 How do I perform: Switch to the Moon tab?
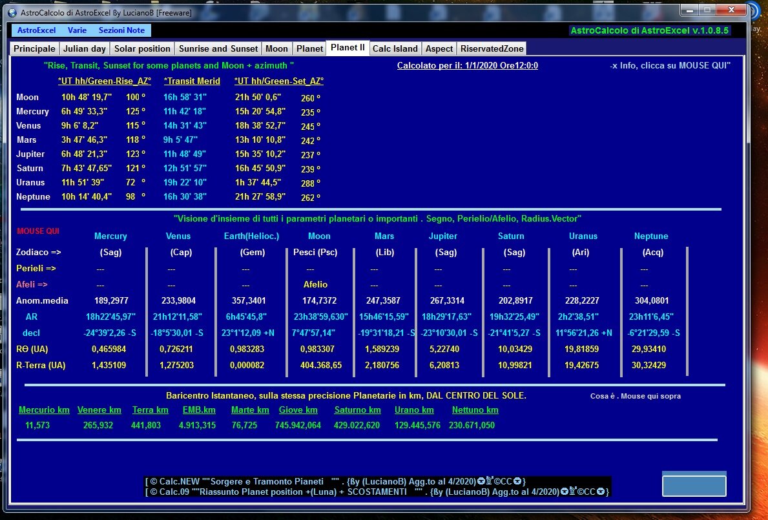(276, 48)
